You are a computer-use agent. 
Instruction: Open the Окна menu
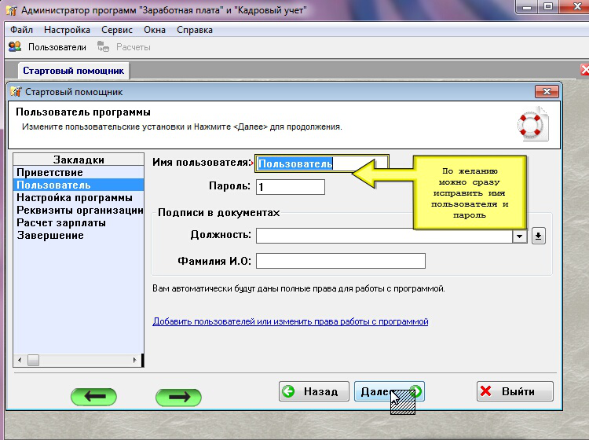click(155, 30)
